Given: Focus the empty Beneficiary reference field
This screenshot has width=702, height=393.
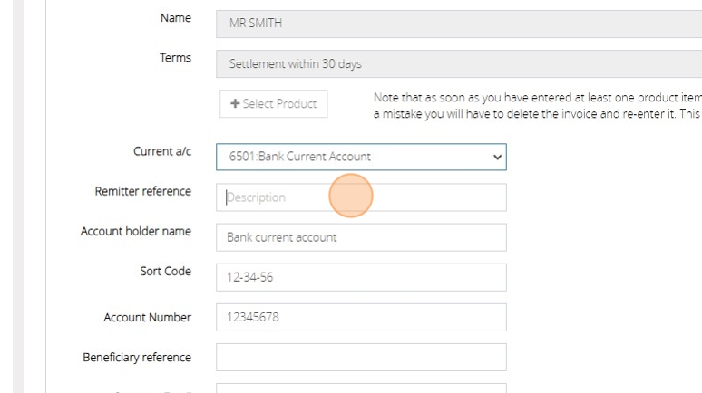Looking at the screenshot, I should click(360, 357).
